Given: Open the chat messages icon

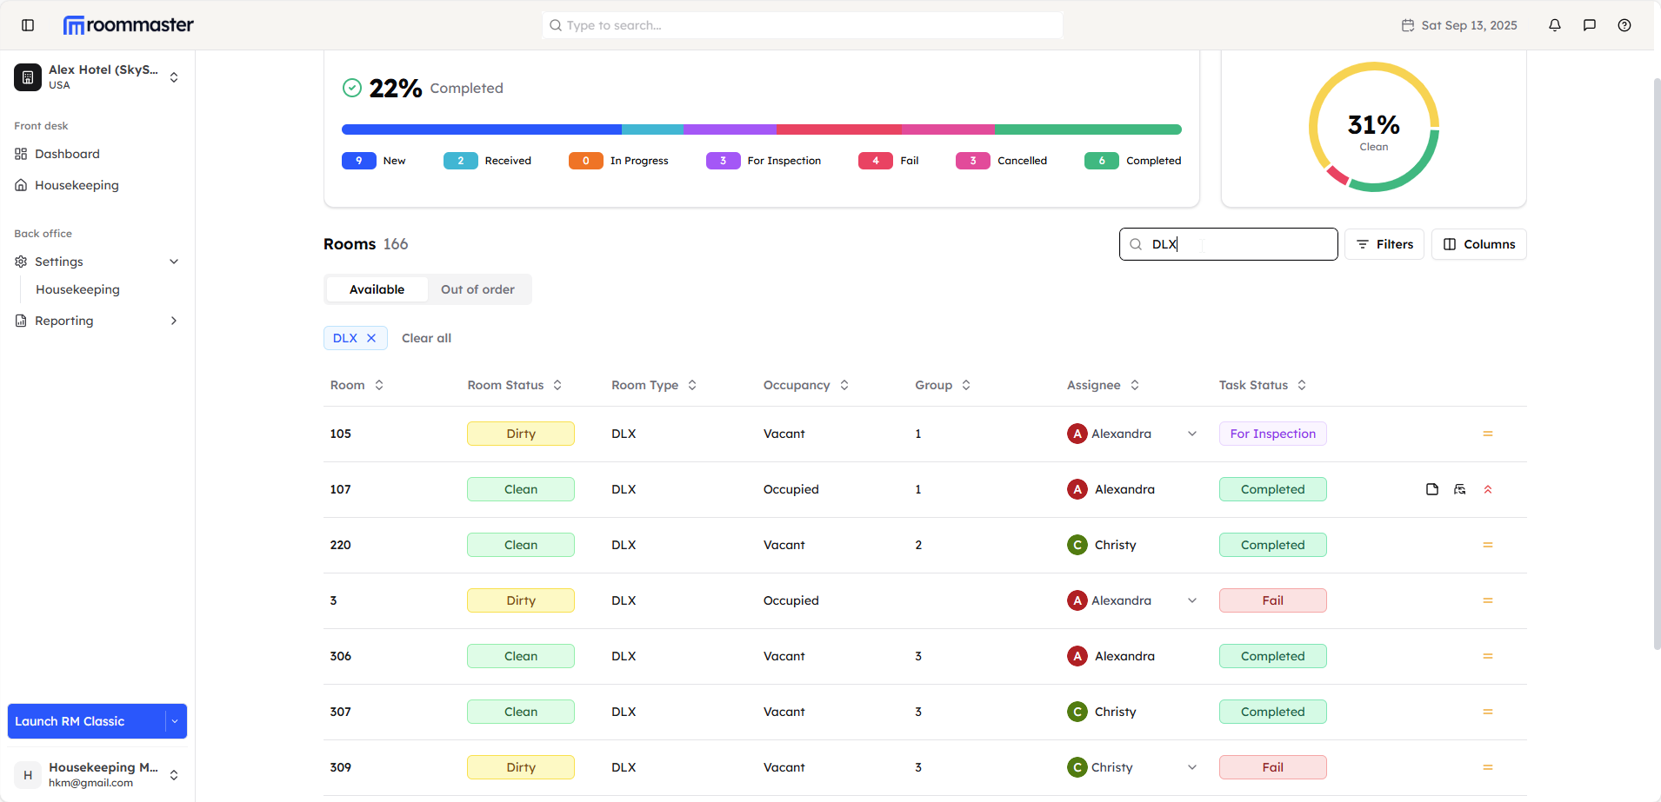Looking at the screenshot, I should [x=1590, y=25].
